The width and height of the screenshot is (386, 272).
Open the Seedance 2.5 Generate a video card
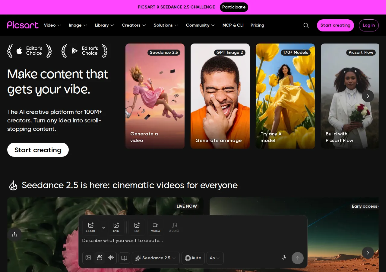(155, 96)
